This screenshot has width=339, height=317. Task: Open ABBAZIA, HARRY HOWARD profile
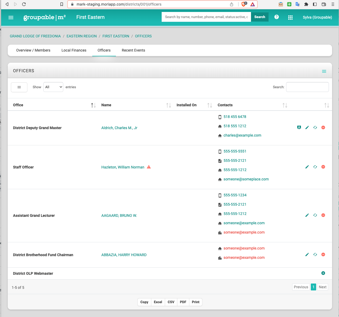point(124,255)
